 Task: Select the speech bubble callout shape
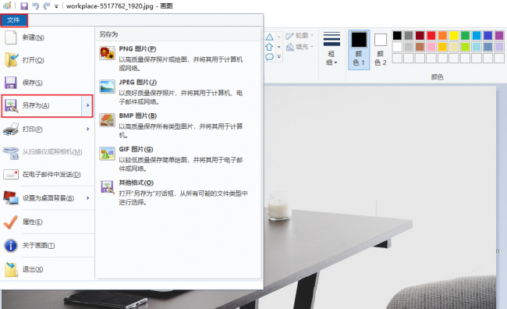269,57
